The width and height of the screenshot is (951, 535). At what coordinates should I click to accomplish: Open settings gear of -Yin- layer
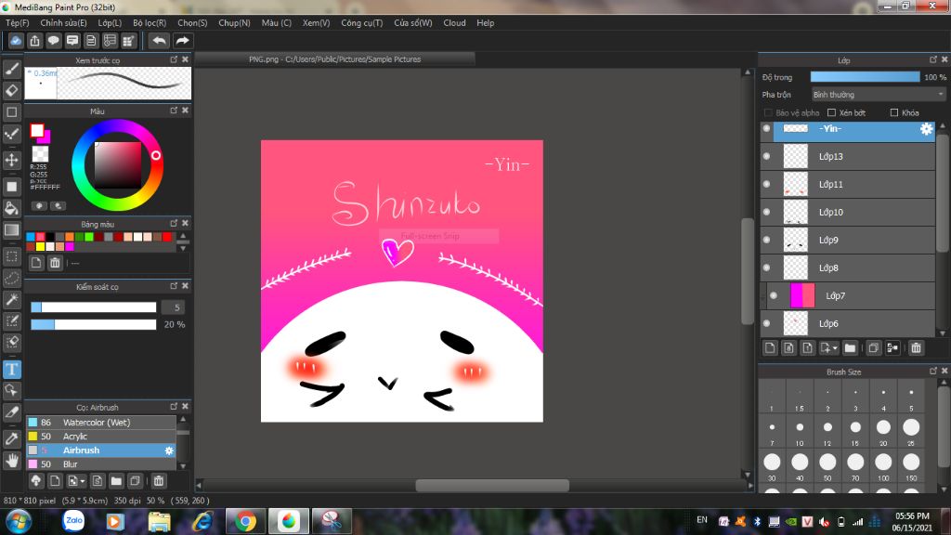click(x=926, y=128)
